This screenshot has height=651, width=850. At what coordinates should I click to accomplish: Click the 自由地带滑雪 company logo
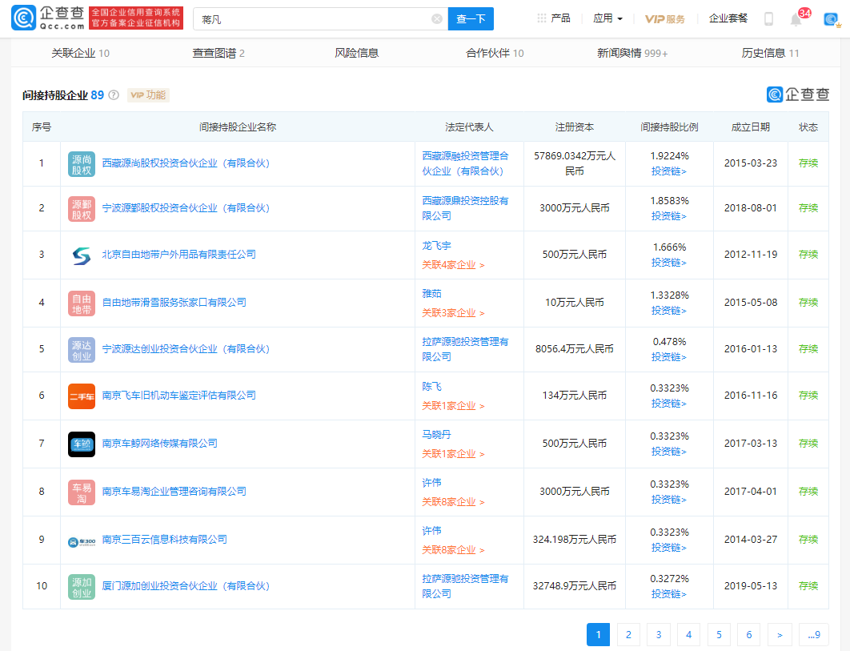82,303
